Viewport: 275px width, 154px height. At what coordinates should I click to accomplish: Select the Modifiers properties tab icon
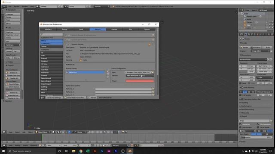[x=263, y=34]
